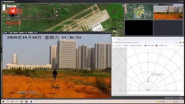Close the current browser tab
The width and height of the screenshot is (185, 104).
pos(115,39)
